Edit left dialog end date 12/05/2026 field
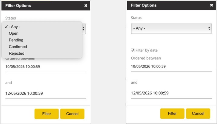 [46, 93]
